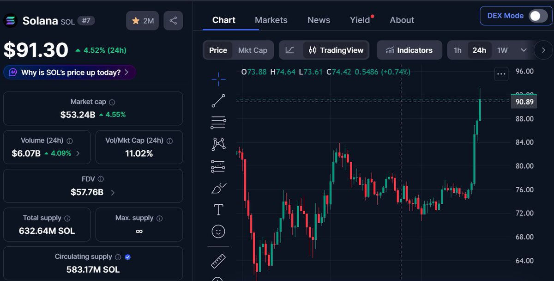Screen dimensions: 554x281
Task: Click the verified circulating supply badge
Action: [128, 257]
